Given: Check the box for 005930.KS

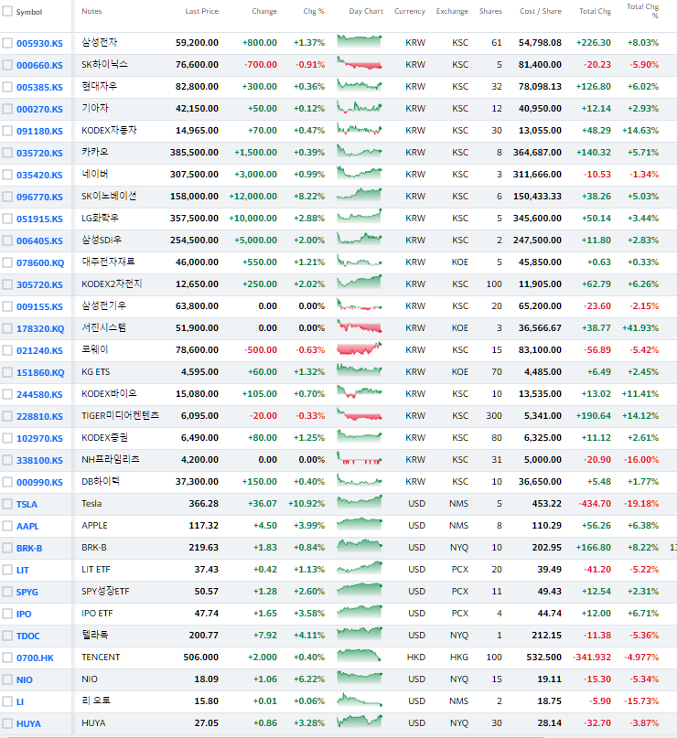Looking at the screenshot, I should [x=7, y=43].
